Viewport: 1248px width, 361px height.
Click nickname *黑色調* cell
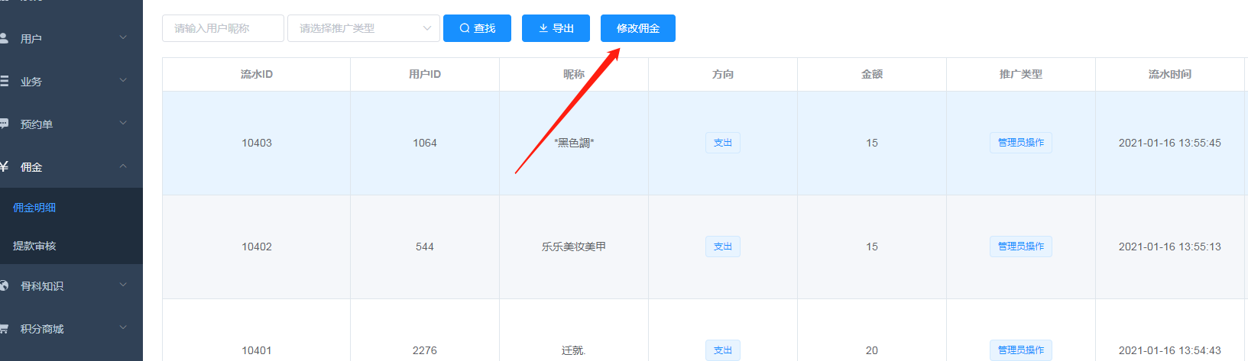pos(574,143)
